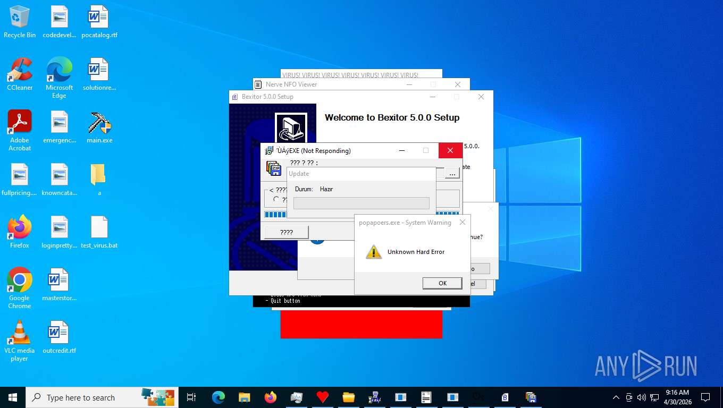
Task: Select the test_virus.bat file
Action: coord(99,232)
